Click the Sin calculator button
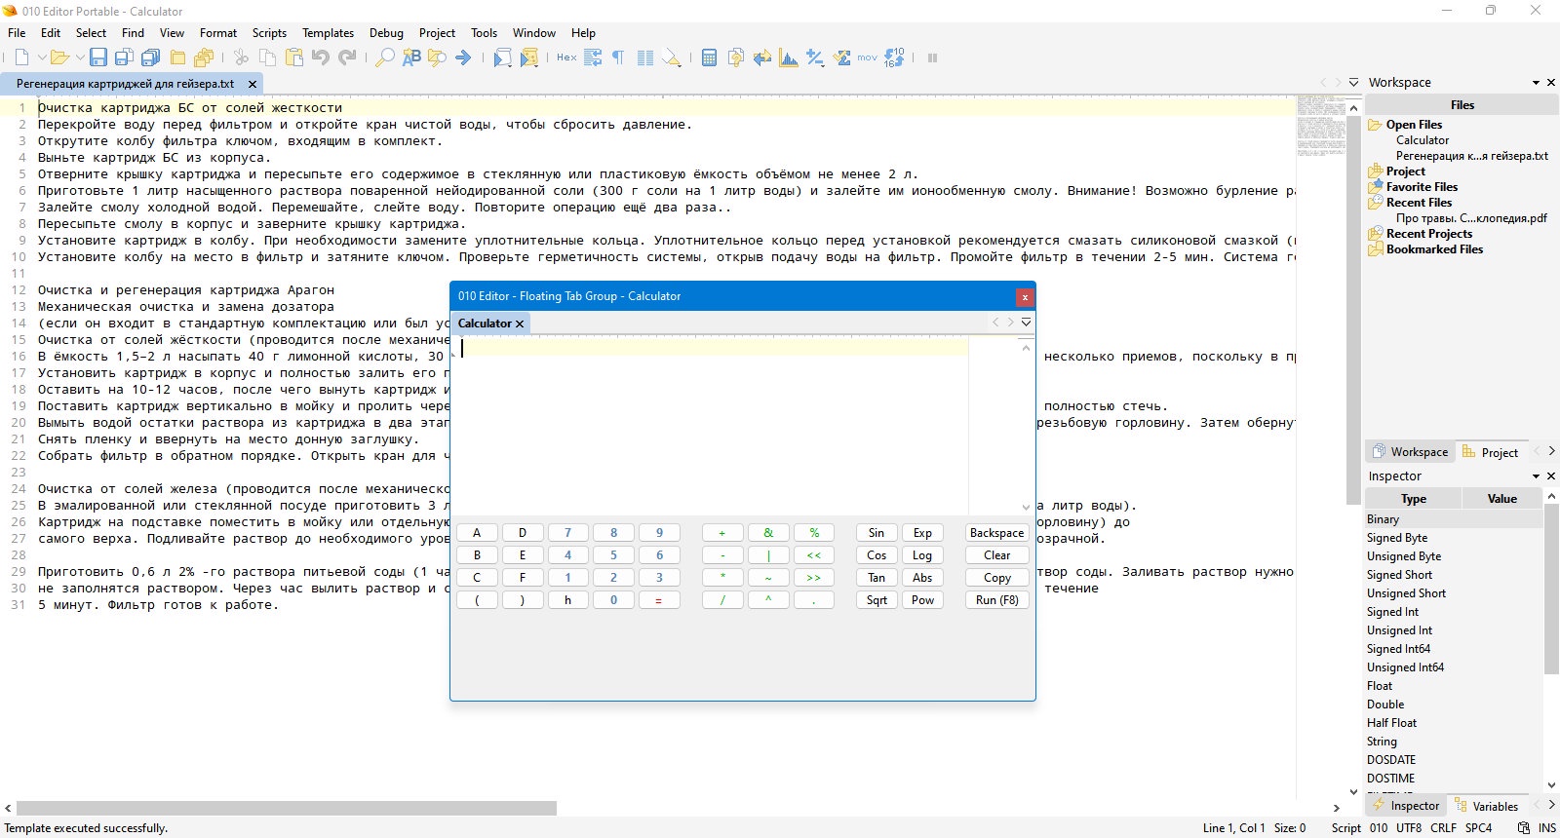 tap(877, 533)
